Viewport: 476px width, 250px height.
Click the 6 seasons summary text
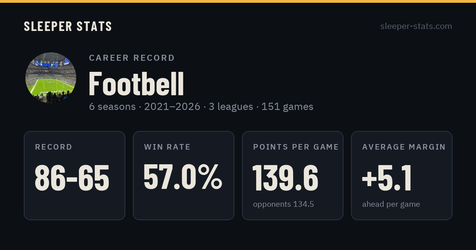(112, 107)
